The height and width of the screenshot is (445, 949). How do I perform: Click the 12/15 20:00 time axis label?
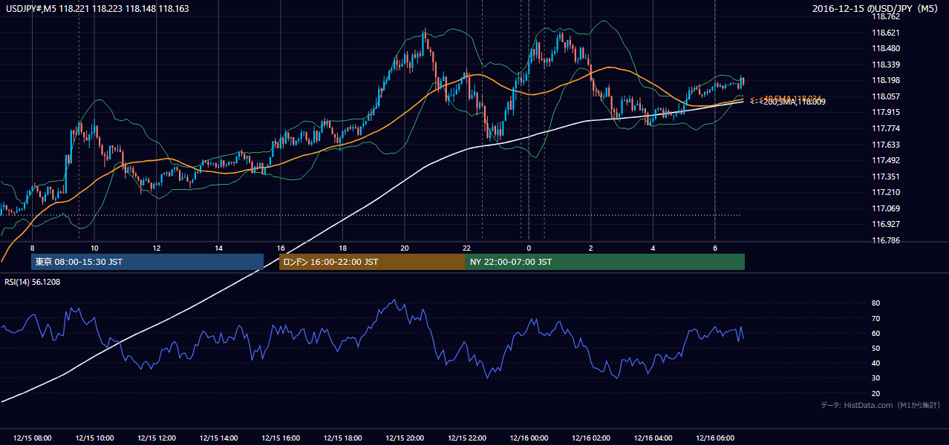(x=405, y=438)
